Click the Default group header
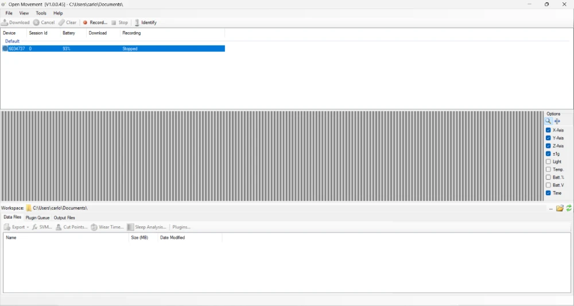The height and width of the screenshot is (306, 574). click(12, 41)
